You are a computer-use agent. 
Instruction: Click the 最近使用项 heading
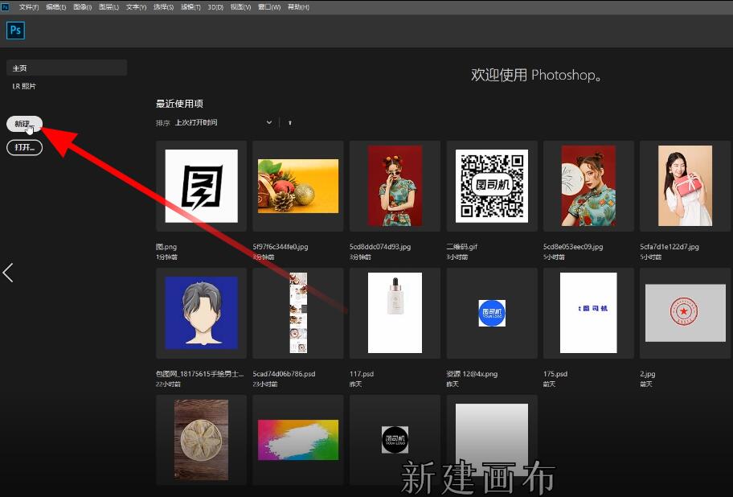pyautogui.click(x=179, y=104)
